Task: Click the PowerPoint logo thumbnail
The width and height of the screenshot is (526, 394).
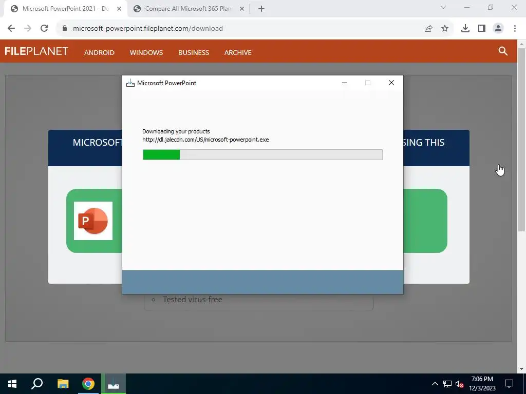Action: 93,221
